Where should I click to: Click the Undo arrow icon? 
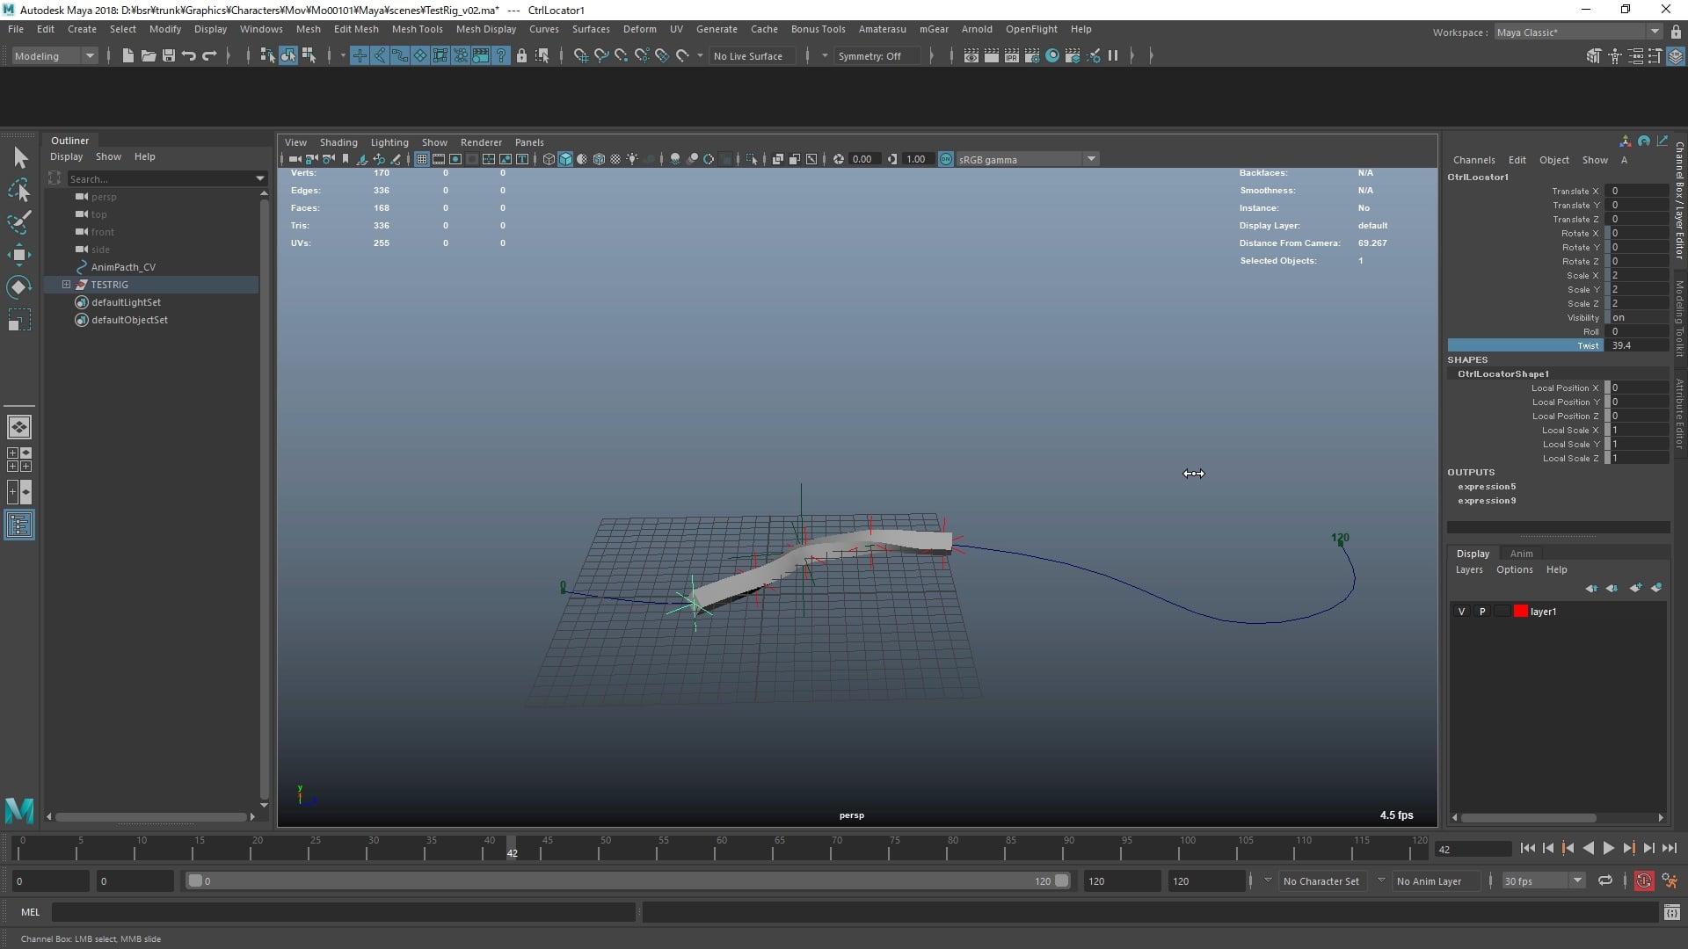(x=187, y=55)
